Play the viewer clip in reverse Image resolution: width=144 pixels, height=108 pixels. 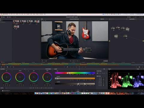(x=72, y=61)
